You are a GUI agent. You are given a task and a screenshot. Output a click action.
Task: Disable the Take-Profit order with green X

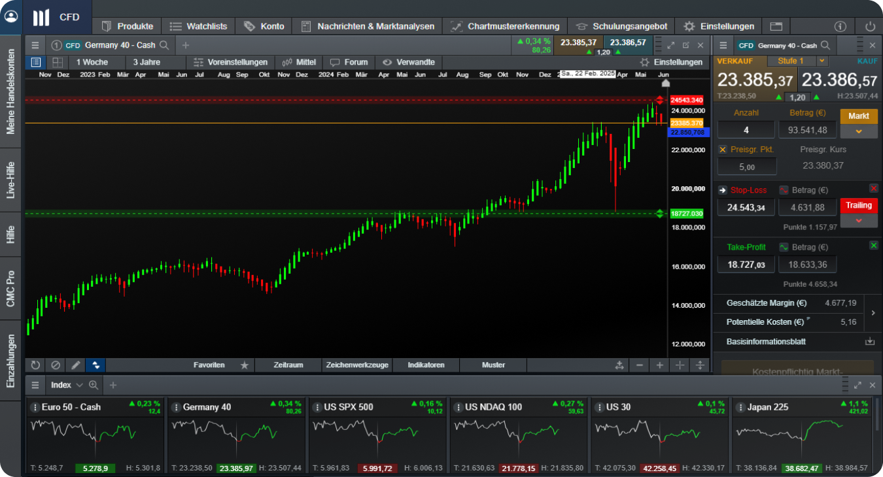pyautogui.click(x=873, y=246)
